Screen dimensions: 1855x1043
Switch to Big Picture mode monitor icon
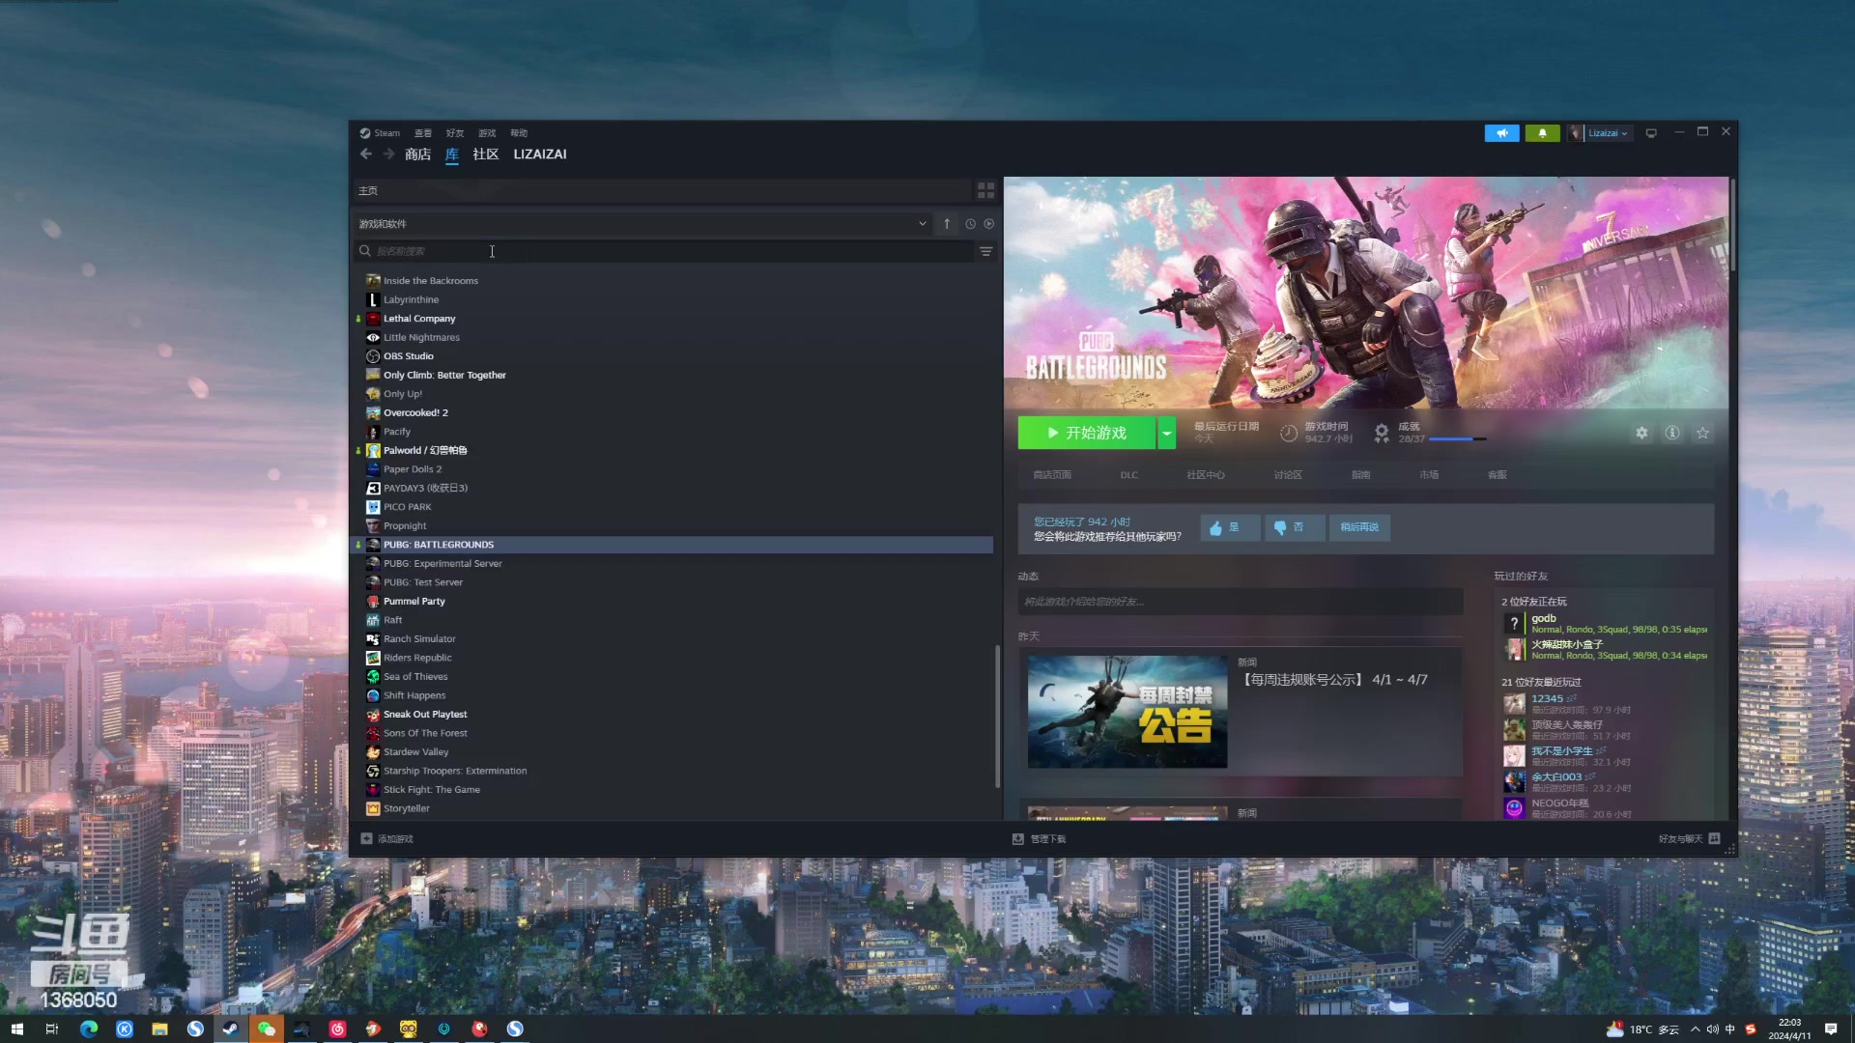point(1651,133)
